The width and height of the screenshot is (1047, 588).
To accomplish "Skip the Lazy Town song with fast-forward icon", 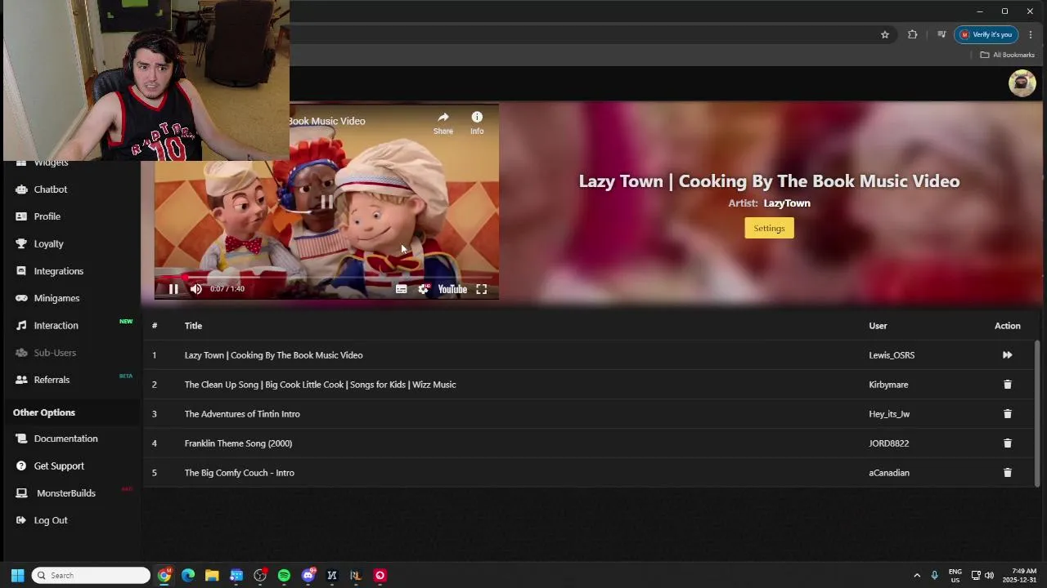I will [x=1007, y=355].
